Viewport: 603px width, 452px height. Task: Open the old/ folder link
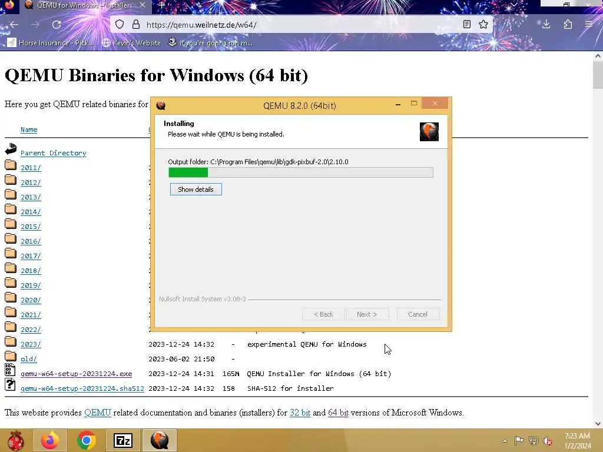point(29,359)
